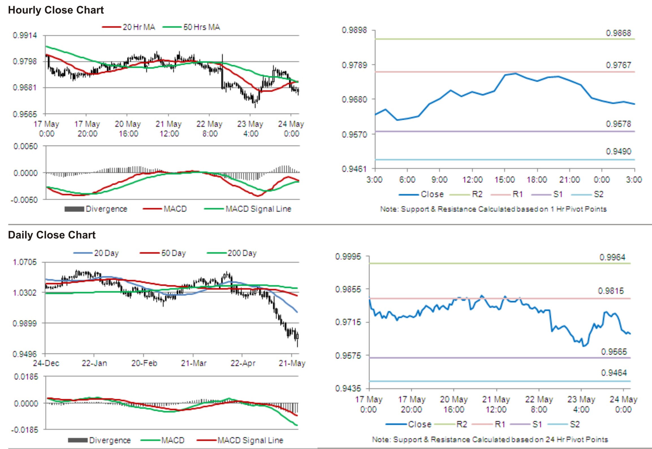Click the 0.9914 y-axis label
Image resolution: width=652 pixels, height=449 pixels.
point(25,36)
